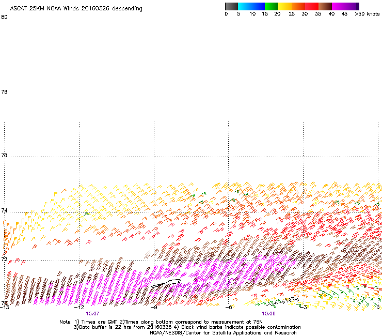
Task: Click the '40' label under the color bar
Action: 331,14
